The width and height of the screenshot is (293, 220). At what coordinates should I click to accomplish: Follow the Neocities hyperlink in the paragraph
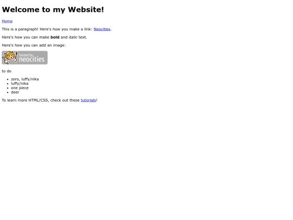click(x=102, y=29)
